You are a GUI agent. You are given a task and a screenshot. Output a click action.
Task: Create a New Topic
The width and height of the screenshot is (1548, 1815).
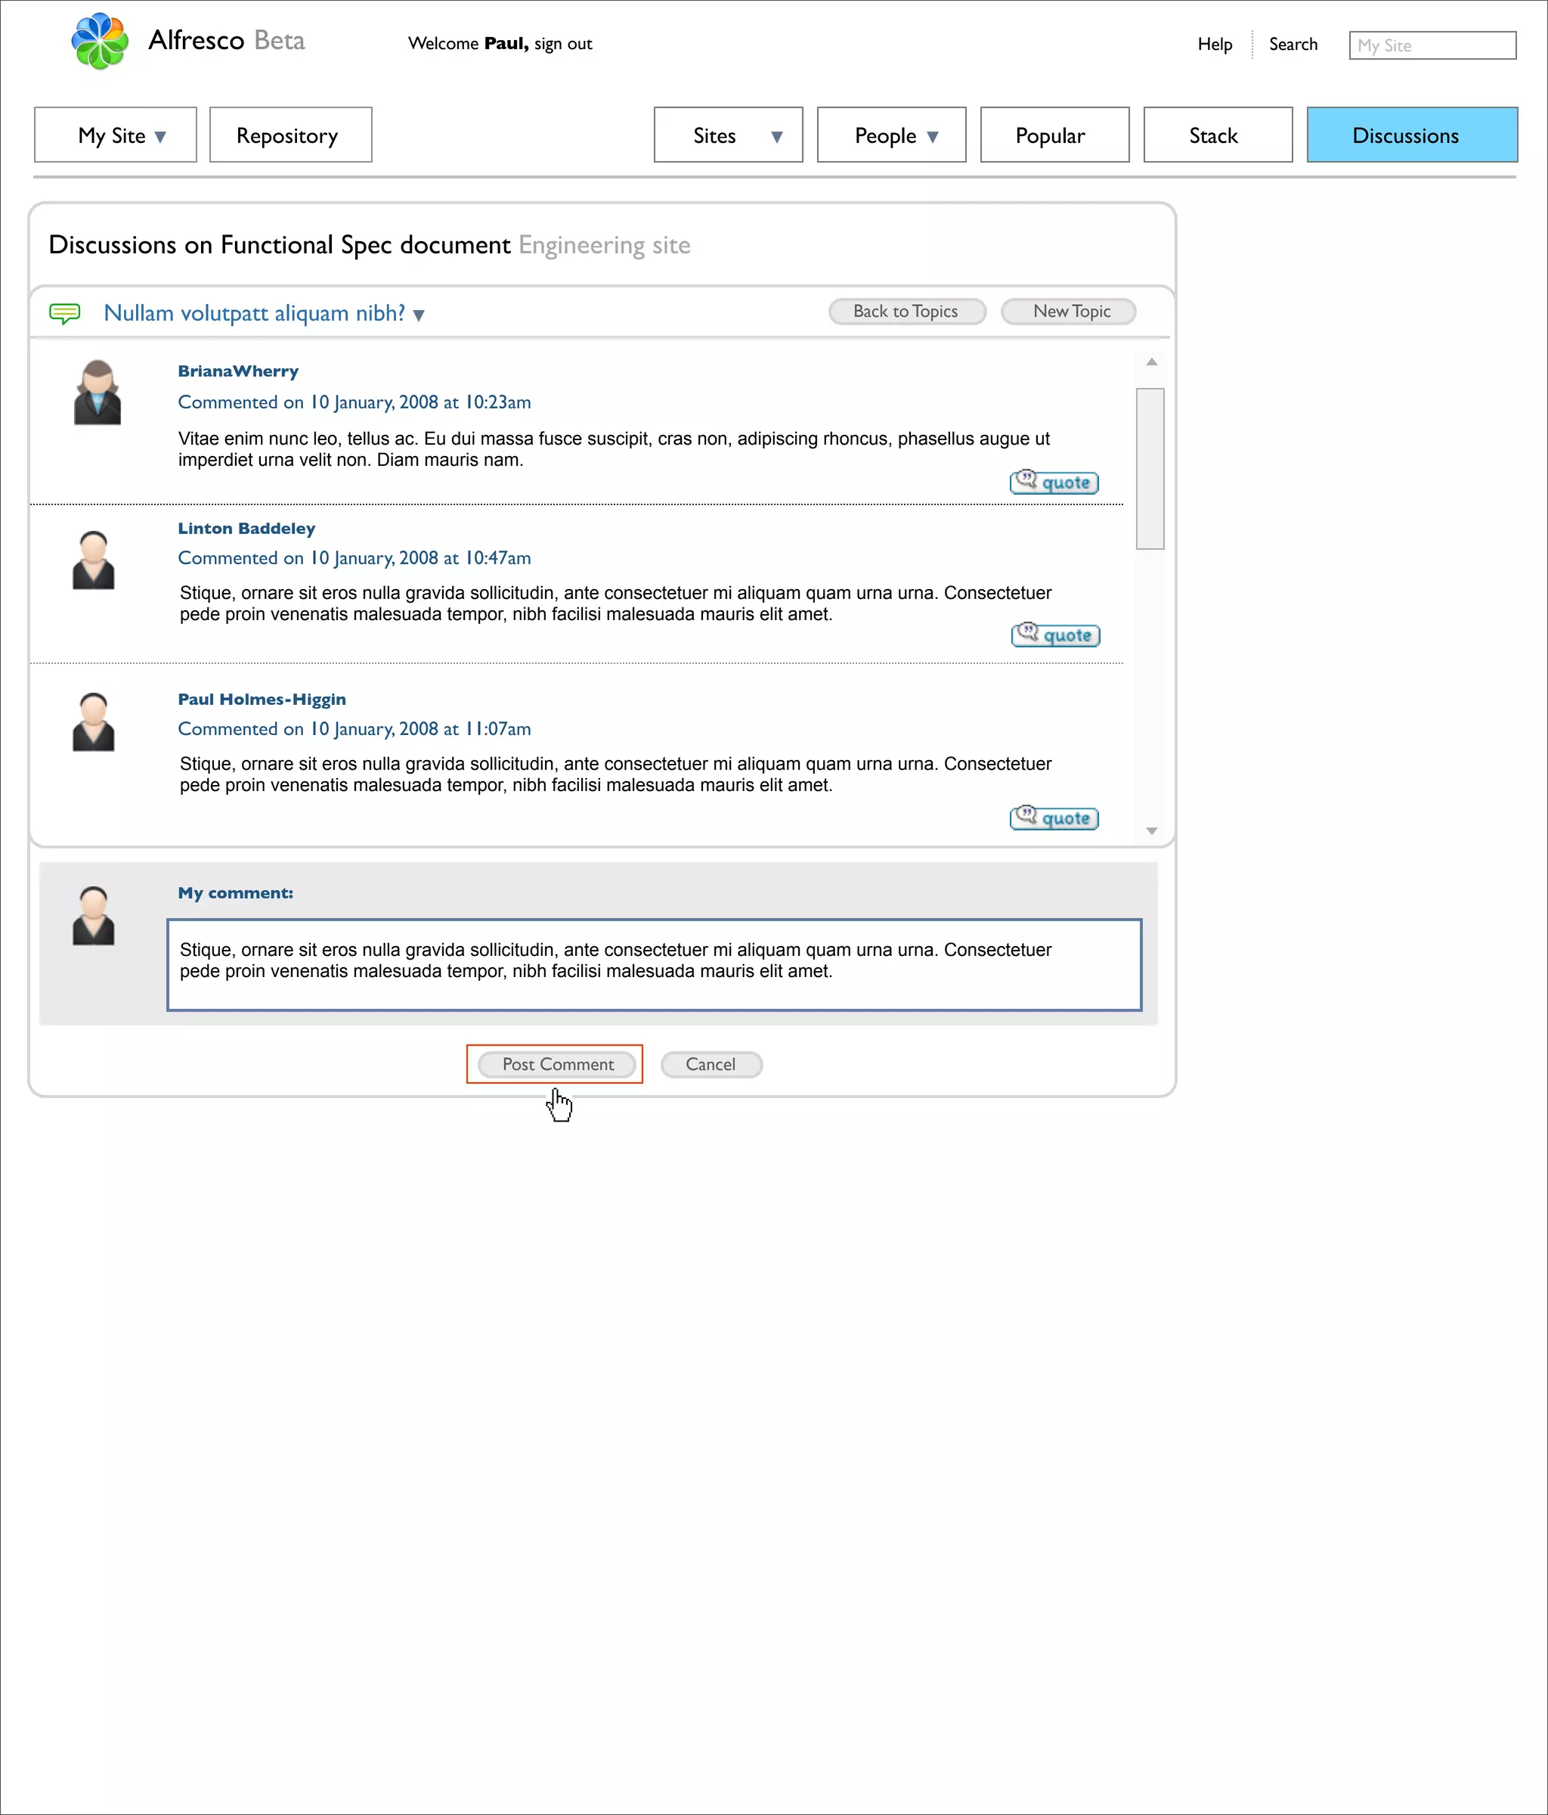tap(1068, 311)
